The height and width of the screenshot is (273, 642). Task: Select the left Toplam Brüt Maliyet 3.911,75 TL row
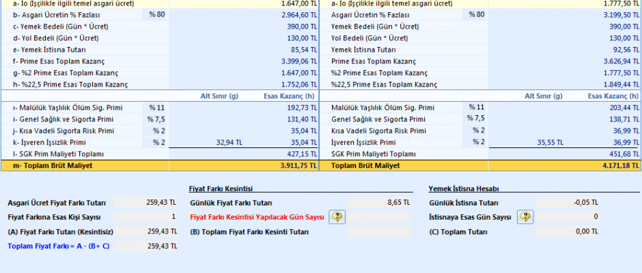160,165
